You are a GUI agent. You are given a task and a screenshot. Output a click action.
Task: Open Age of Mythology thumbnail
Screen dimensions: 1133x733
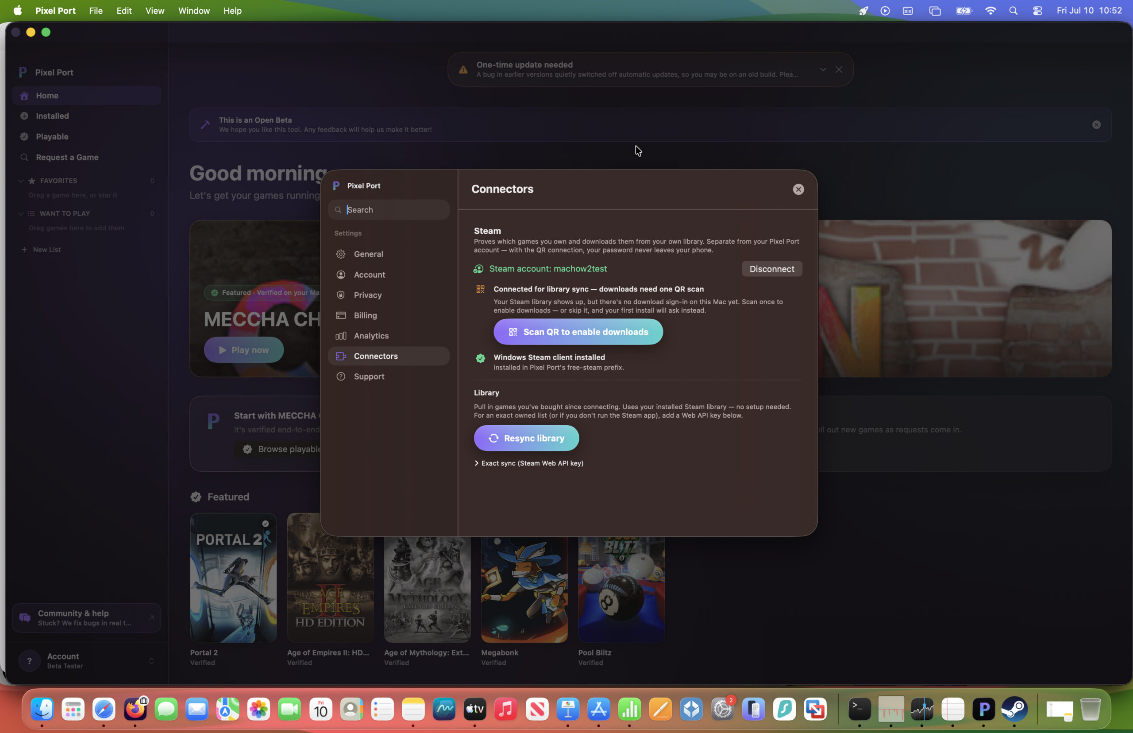(427, 589)
